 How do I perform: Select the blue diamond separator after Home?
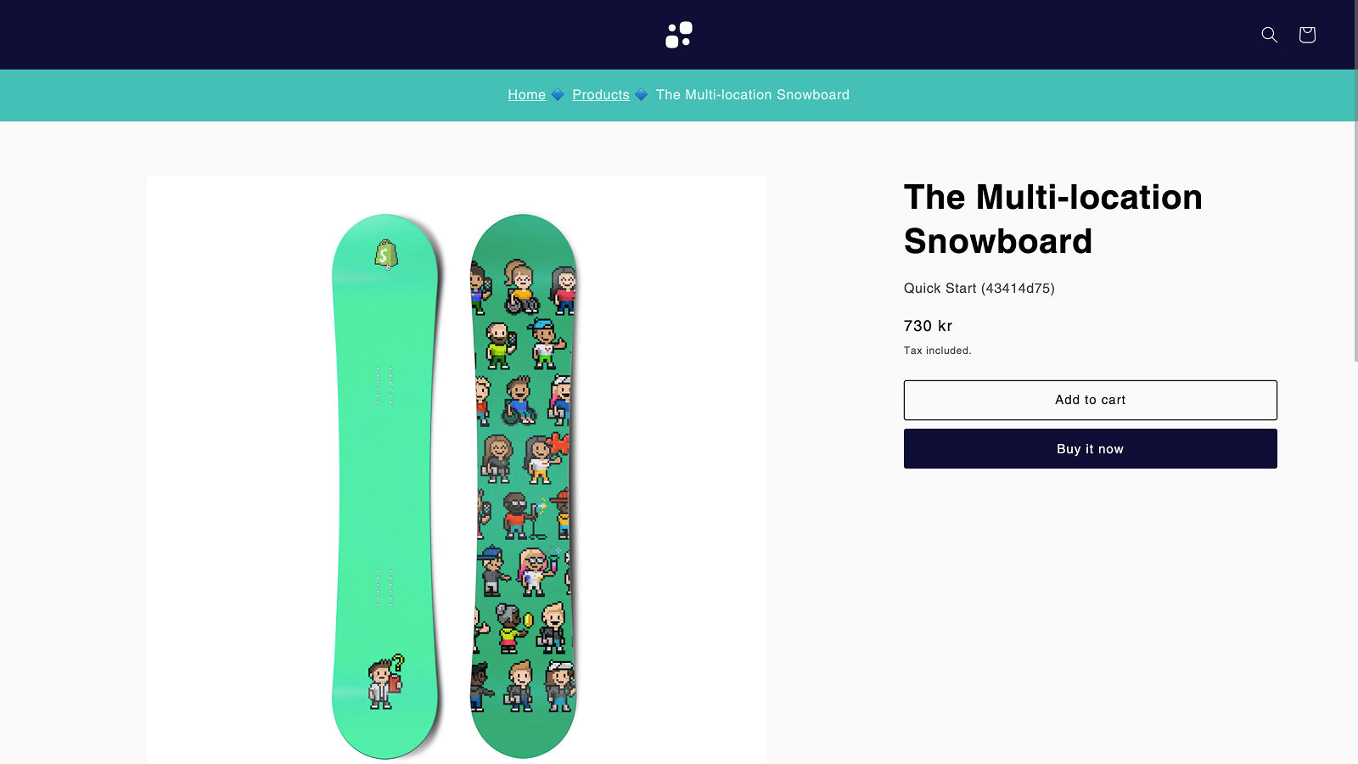pos(558,95)
